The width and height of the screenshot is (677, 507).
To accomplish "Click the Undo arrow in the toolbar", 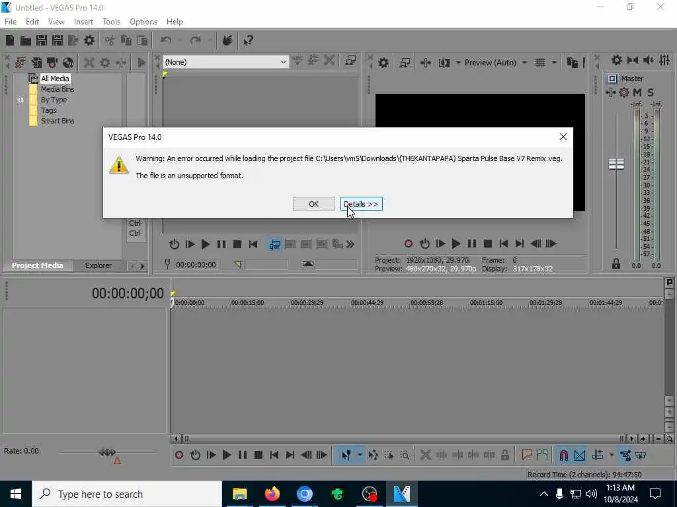I will click(166, 40).
